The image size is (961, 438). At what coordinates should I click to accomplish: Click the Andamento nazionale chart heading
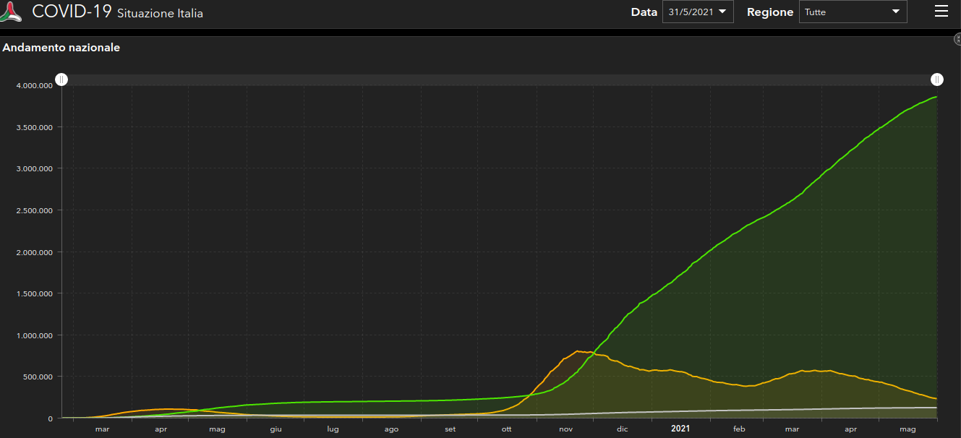point(61,48)
